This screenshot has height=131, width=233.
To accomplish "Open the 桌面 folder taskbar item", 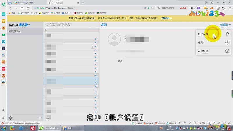I will click(x=73, y=128).
